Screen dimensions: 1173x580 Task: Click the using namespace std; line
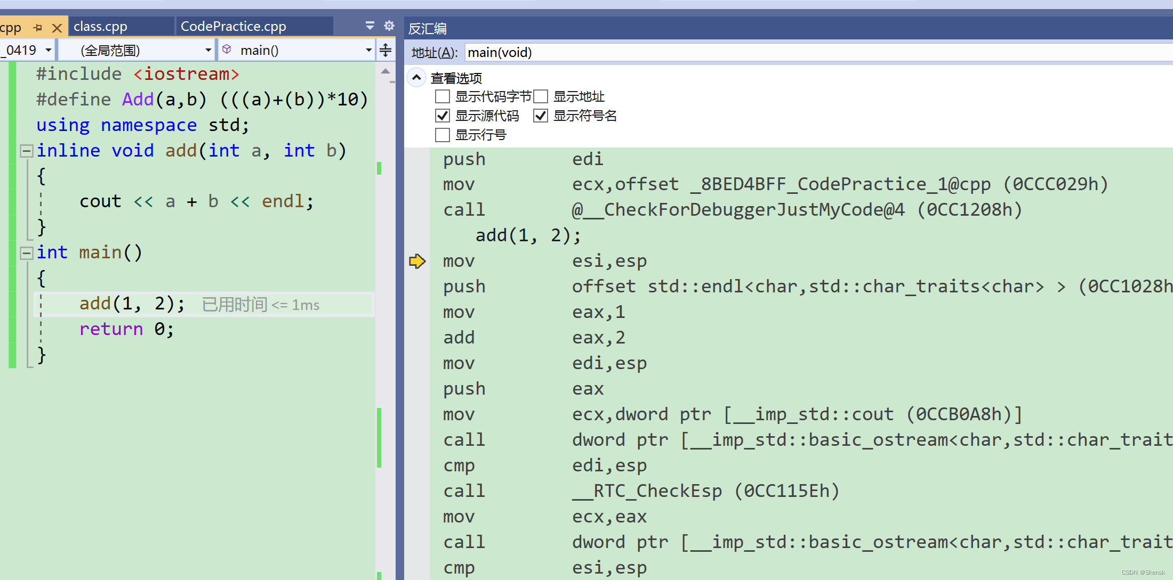[x=143, y=125]
